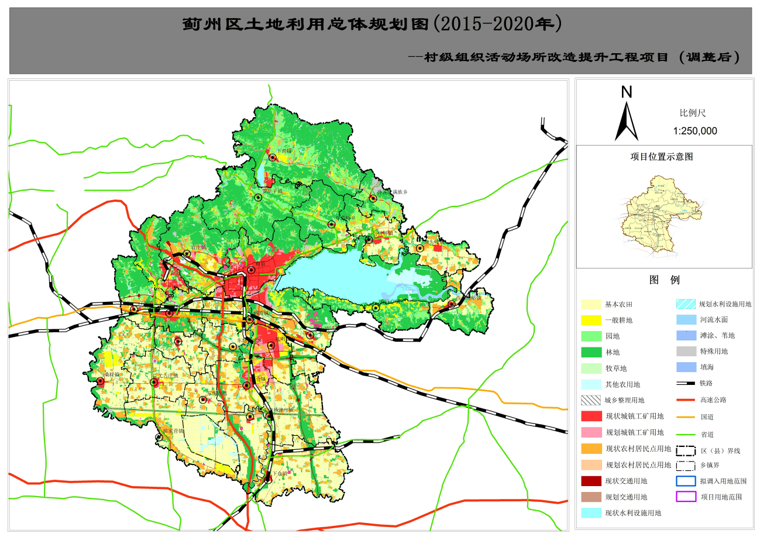This screenshot has height=537, width=760.
Task: Select the 基本农田 legend color swatch
Action: [591, 305]
